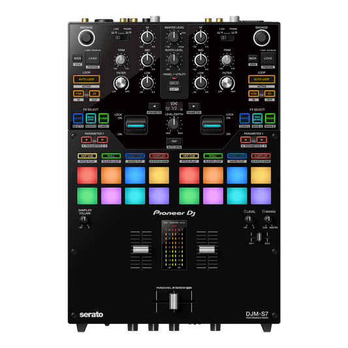
Task: Engage the CH2 effect LOCK ON lever
Action: [212, 125]
